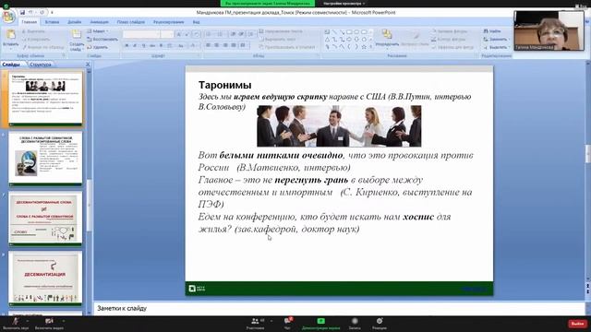Switch to the Вид ribbon tab

pos(197,22)
